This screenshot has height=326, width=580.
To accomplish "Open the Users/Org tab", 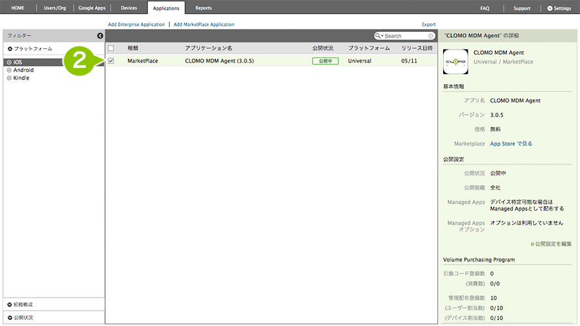I will 55,8.
